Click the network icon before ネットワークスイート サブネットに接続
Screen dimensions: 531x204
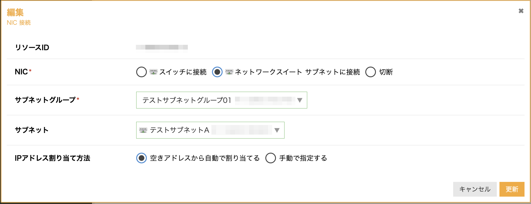229,72
